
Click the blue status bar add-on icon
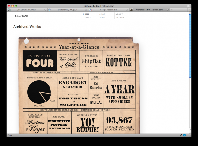tap(185, 135)
